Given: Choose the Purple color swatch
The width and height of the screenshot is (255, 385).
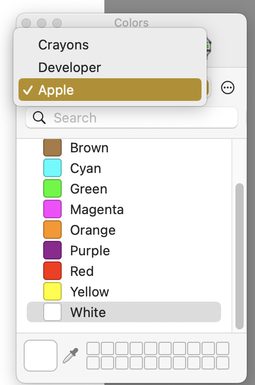Looking at the screenshot, I should coord(52,250).
